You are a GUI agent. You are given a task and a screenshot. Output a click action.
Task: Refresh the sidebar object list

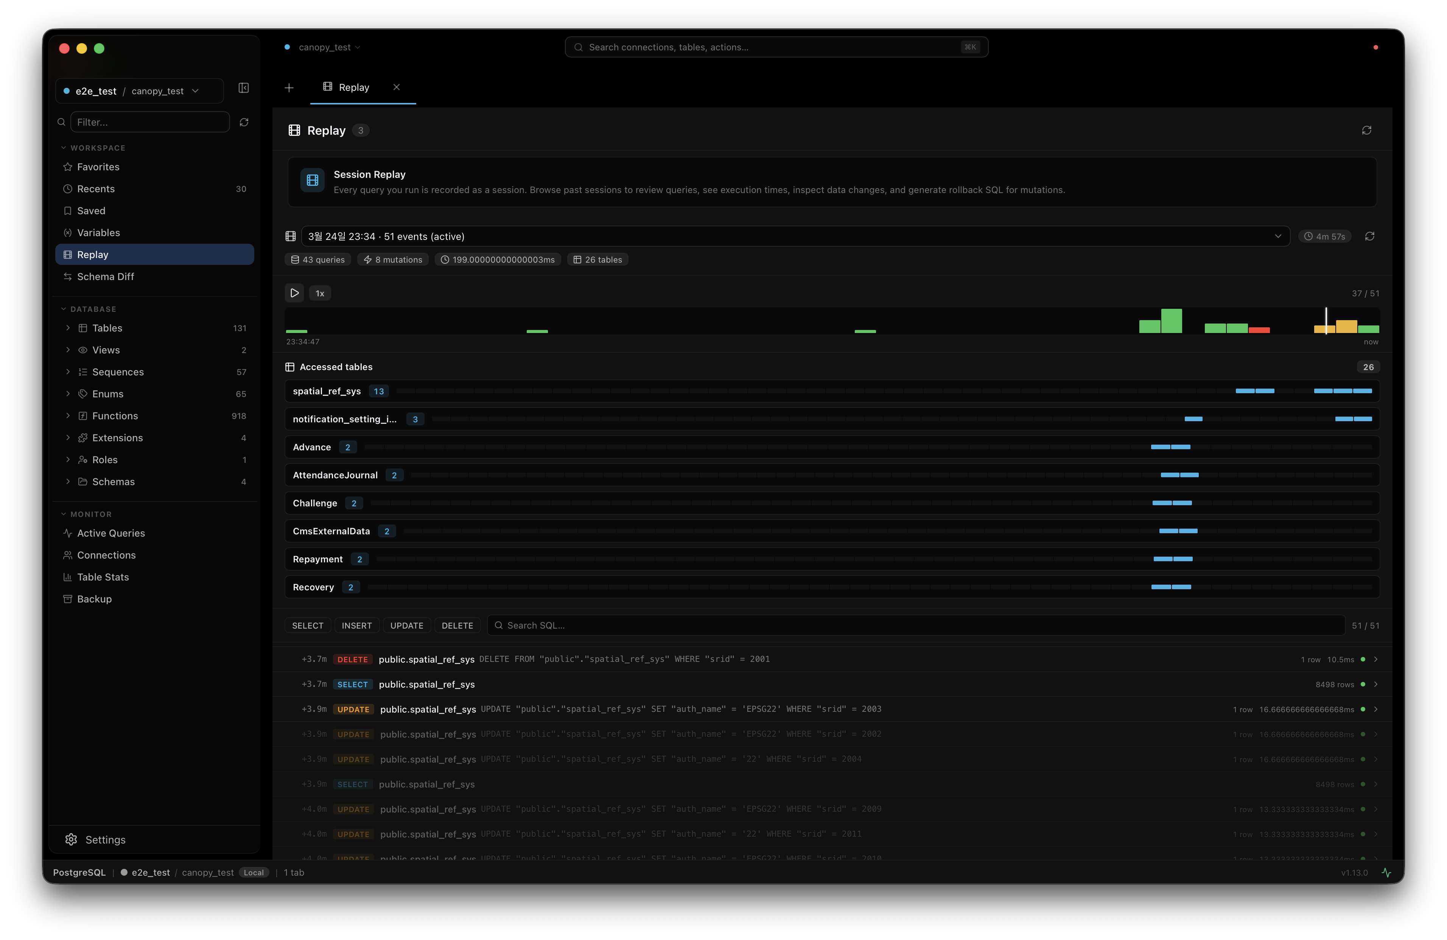pos(244,122)
